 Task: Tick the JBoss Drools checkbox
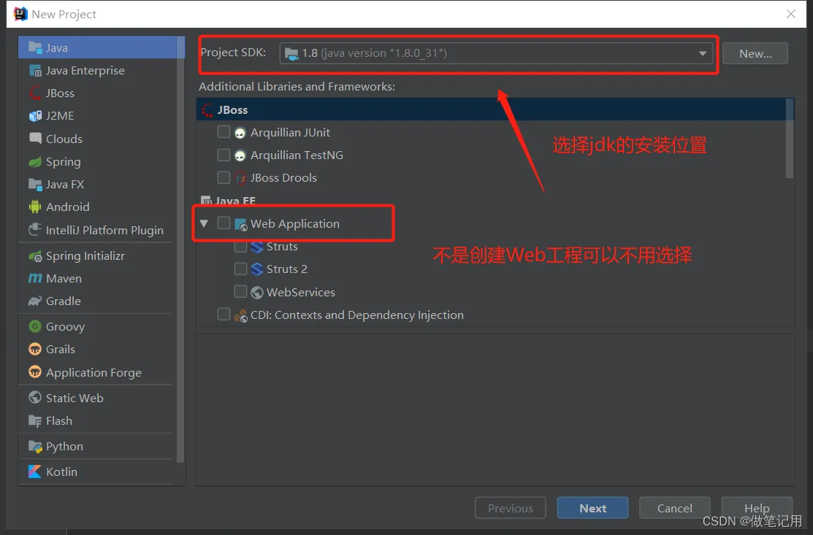[224, 177]
